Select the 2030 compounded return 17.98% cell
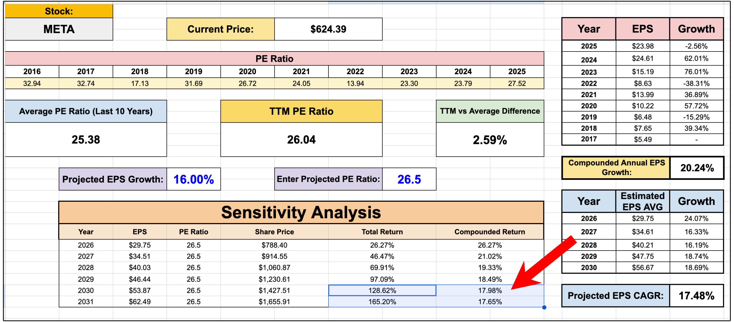The image size is (734, 322). point(489,290)
